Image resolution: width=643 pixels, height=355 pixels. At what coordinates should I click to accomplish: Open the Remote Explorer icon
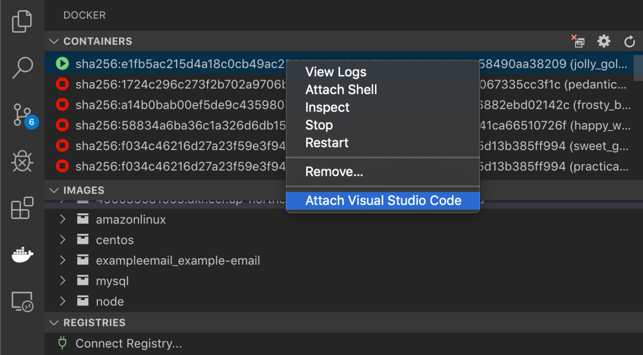(x=22, y=302)
